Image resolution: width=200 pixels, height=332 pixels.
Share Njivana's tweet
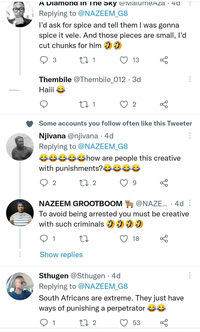164,183
